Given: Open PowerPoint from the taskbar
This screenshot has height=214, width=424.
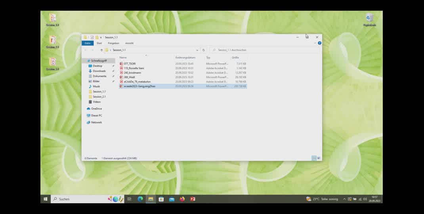Looking at the screenshot, I should [x=193, y=199].
